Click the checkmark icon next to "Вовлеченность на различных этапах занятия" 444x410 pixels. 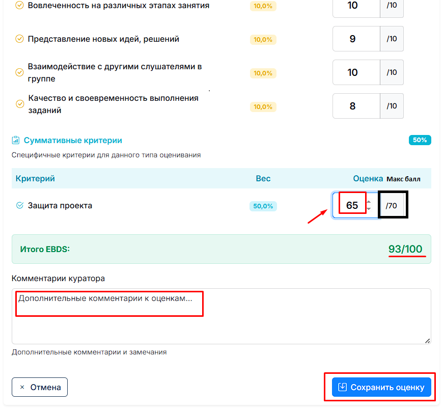click(19, 6)
